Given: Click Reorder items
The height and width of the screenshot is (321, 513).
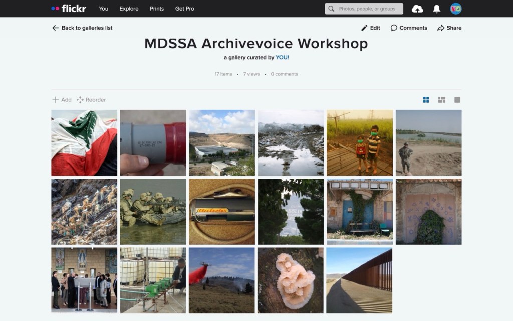Looking at the screenshot, I should [91, 100].
